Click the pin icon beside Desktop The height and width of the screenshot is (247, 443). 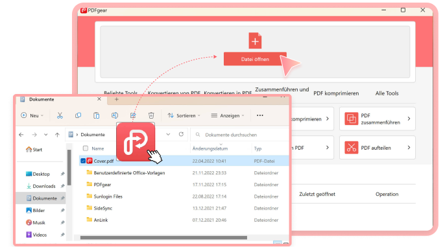pos(62,174)
